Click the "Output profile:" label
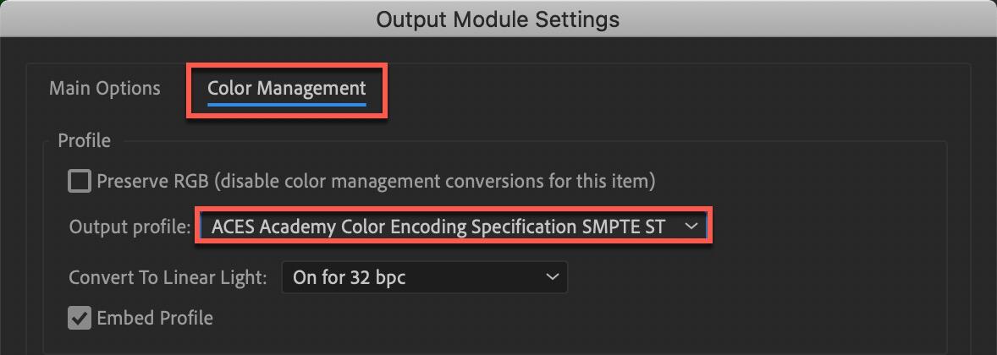The width and height of the screenshot is (997, 355). [x=129, y=227]
